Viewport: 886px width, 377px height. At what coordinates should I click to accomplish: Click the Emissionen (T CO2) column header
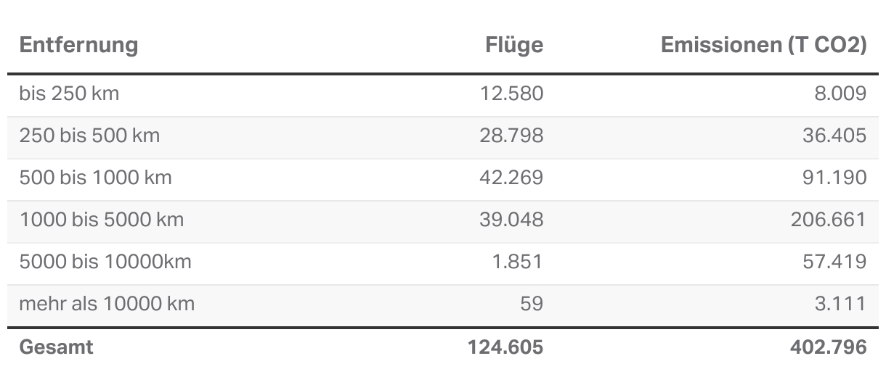point(764,45)
